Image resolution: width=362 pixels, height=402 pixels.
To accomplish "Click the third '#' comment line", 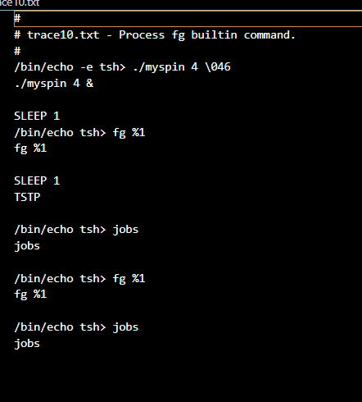I will coord(17,51).
